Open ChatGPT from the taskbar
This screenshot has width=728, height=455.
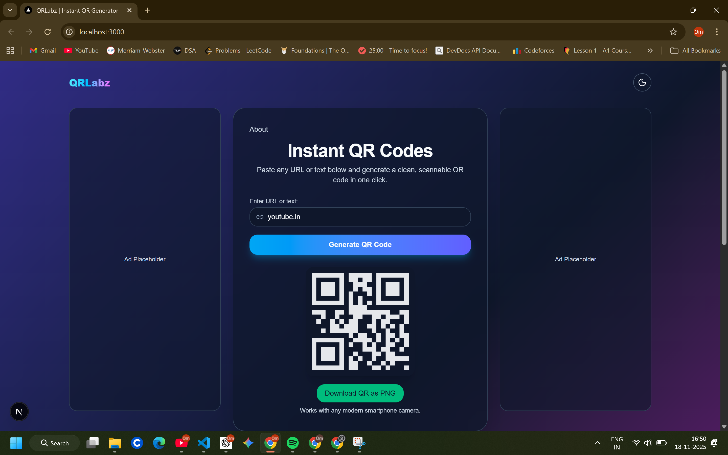coord(226,443)
